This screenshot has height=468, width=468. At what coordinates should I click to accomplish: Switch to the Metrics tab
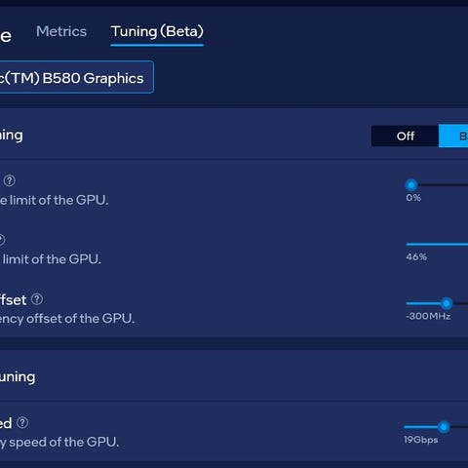(x=61, y=31)
